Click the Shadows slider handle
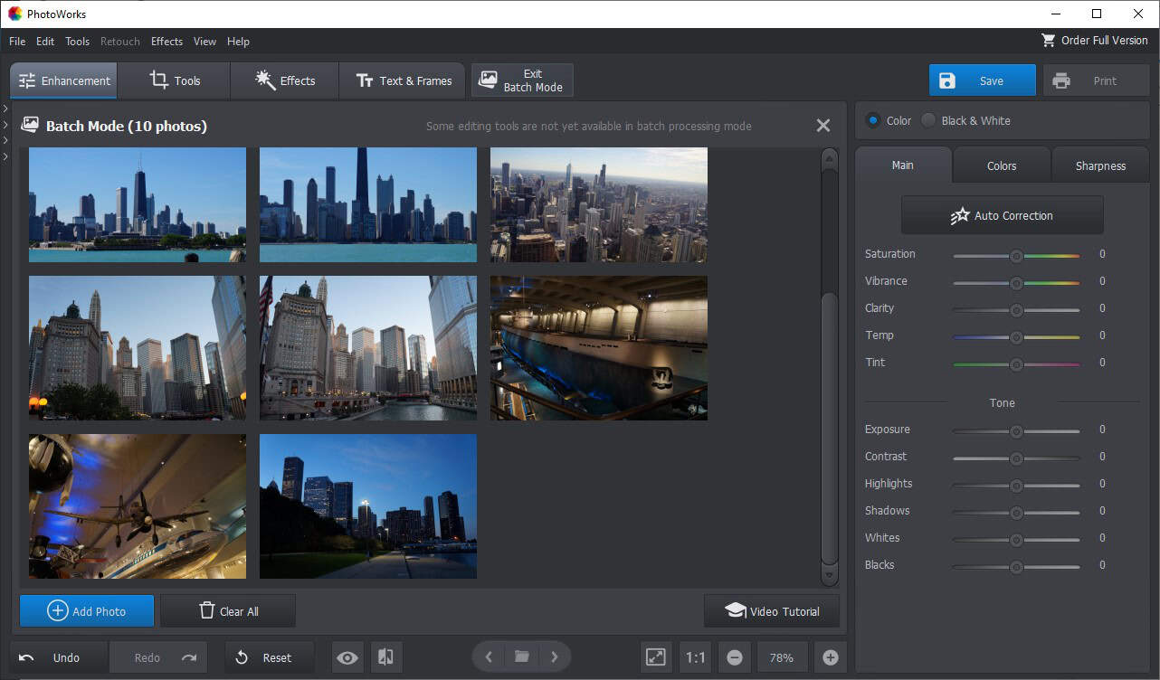This screenshot has width=1160, height=680. tap(1016, 513)
